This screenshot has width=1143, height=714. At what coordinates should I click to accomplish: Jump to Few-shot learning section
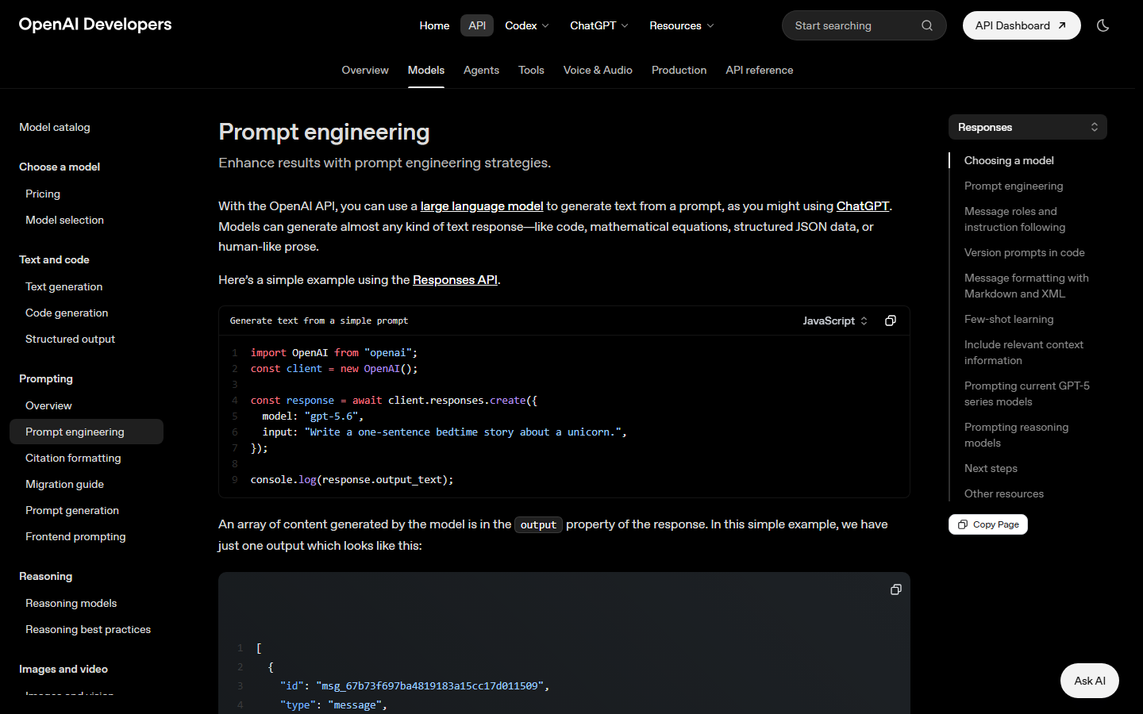point(1009,319)
